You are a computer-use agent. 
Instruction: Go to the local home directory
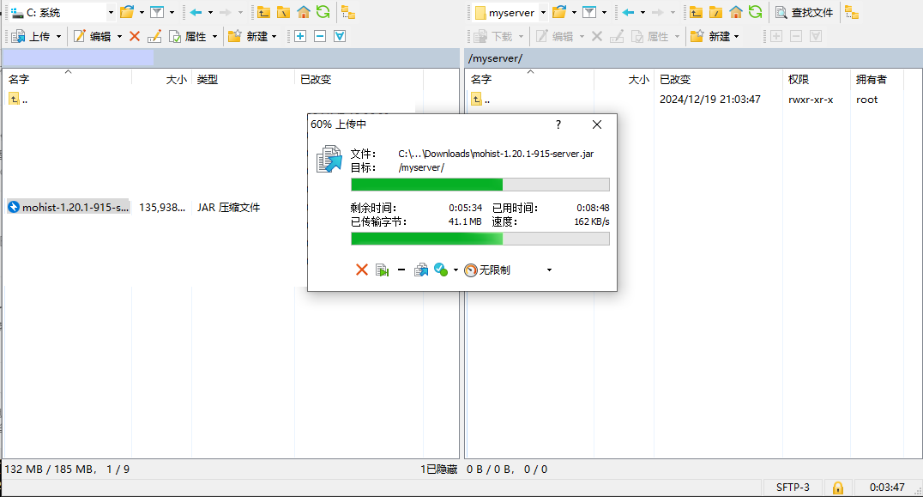tap(303, 12)
